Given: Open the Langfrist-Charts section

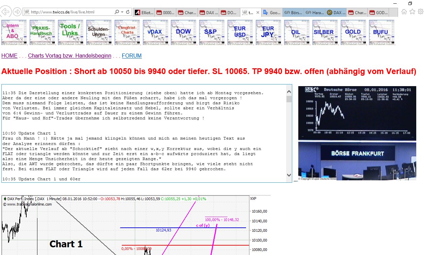Looking at the screenshot, I should click(126, 32).
